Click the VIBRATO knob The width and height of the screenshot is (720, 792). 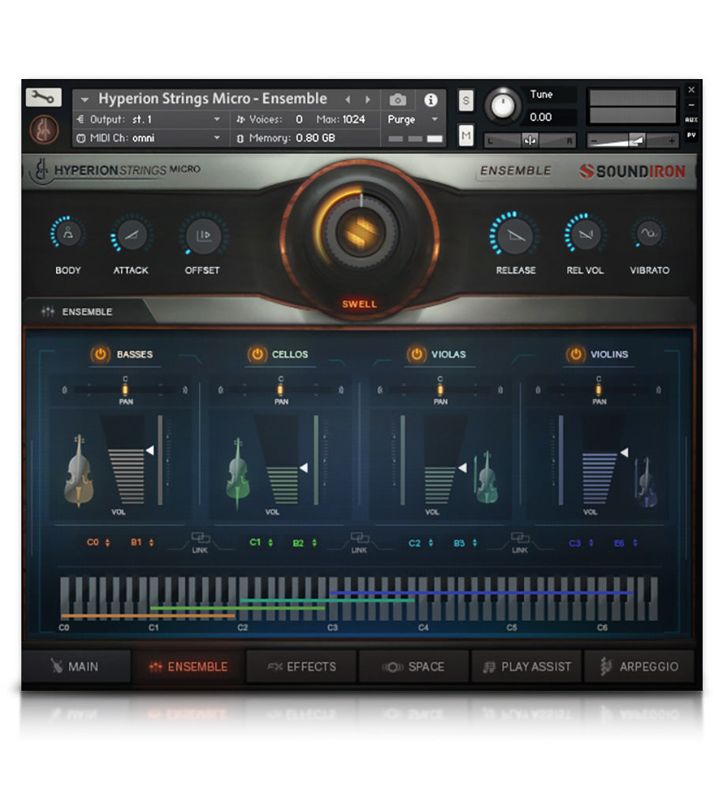coord(650,233)
